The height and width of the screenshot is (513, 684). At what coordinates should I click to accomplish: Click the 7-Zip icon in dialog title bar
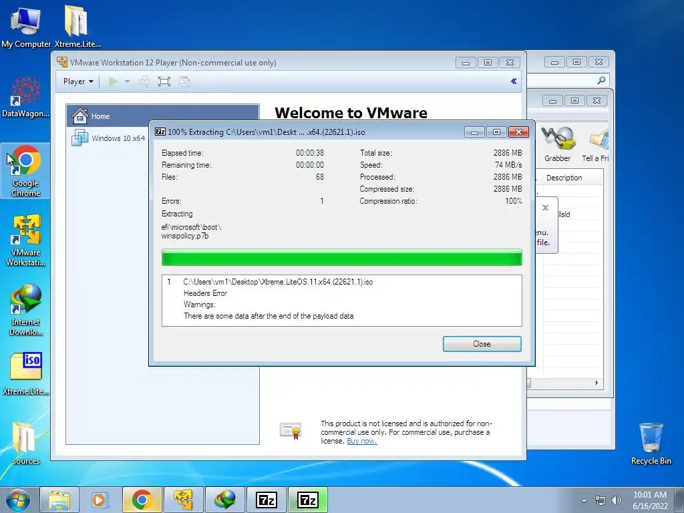coord(160,132)
